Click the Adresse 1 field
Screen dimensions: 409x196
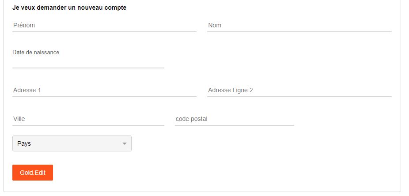tap(104, 90)
